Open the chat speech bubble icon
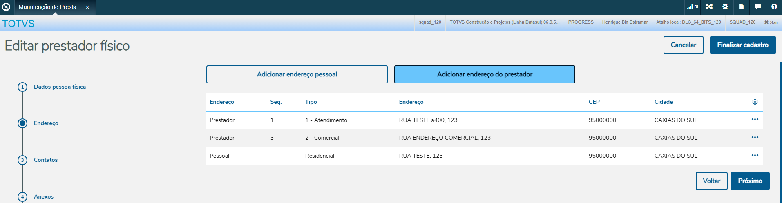 (x=758, y=7)
